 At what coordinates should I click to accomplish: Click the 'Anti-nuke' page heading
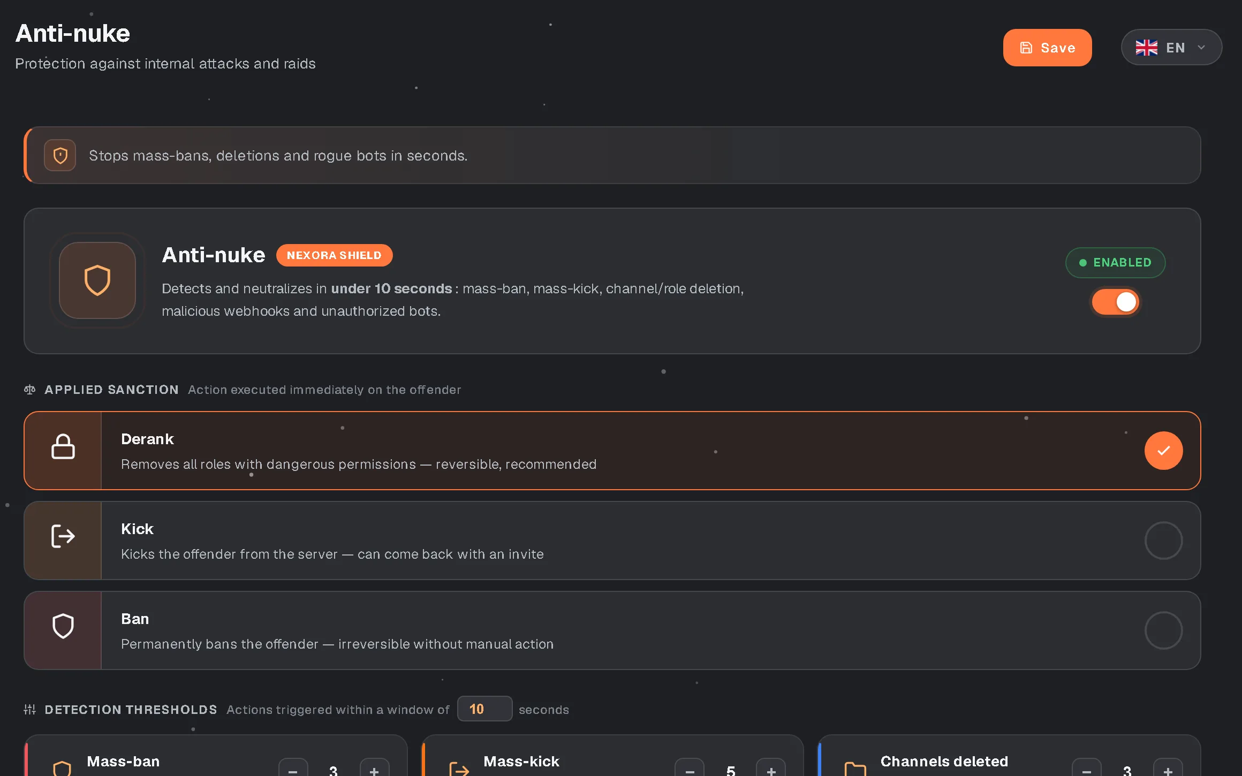pyautogui.click(x=73, y=33)
